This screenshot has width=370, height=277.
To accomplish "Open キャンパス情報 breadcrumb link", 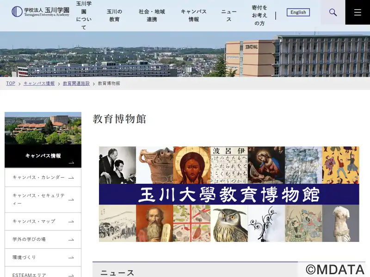I will tap(39, 84).
